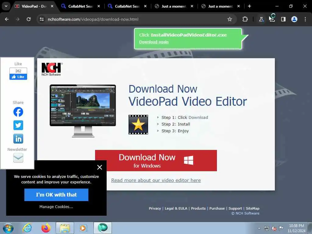Open the Legal & EULA footer link
Image resolution: width=312 pixels, height=234 pixels.
click(176, 208)
